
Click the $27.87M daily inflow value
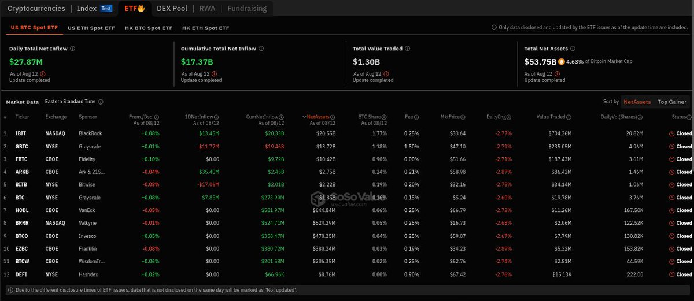[26, 61]
